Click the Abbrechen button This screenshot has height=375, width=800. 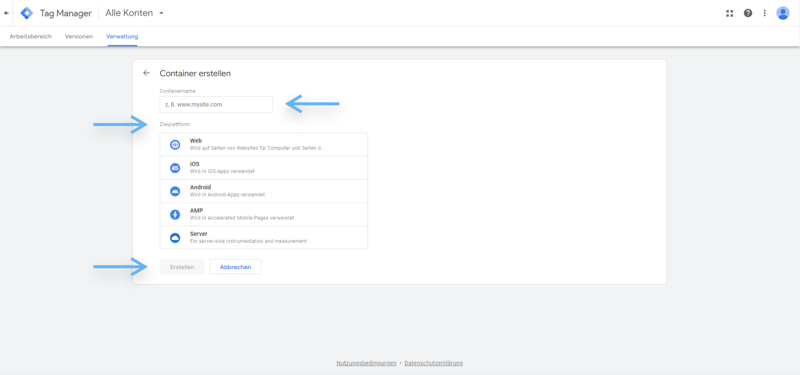235,267
